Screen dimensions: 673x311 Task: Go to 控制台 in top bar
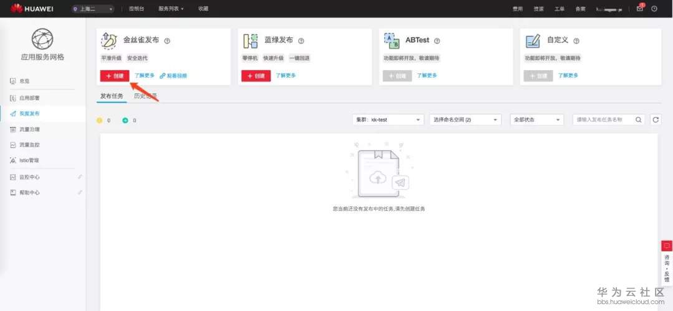pos(136,9)
